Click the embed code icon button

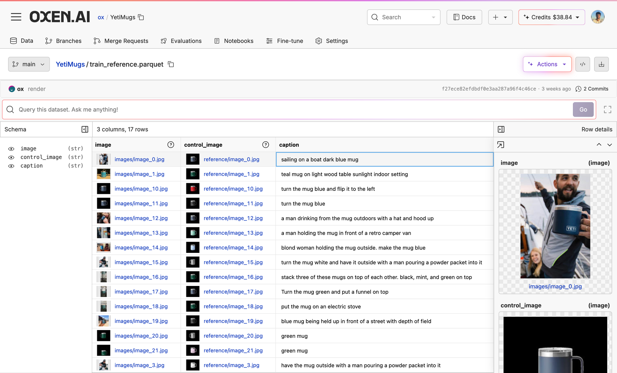(582, 64)
